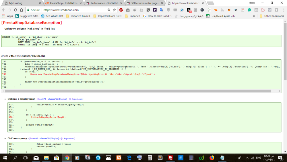Expand 1 Arguments for DbCore->displayError
The width and height of the screenshot is (287, 162).
pyautogui.click(x=76, y=99)
